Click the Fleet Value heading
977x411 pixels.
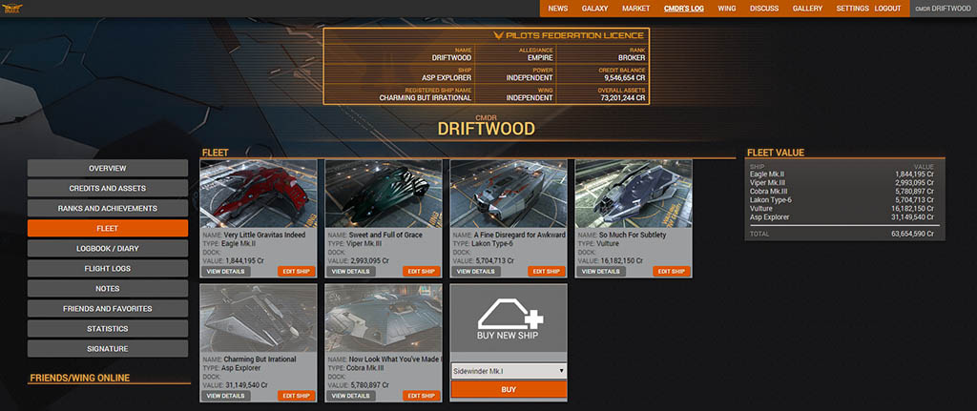point(776,153)
